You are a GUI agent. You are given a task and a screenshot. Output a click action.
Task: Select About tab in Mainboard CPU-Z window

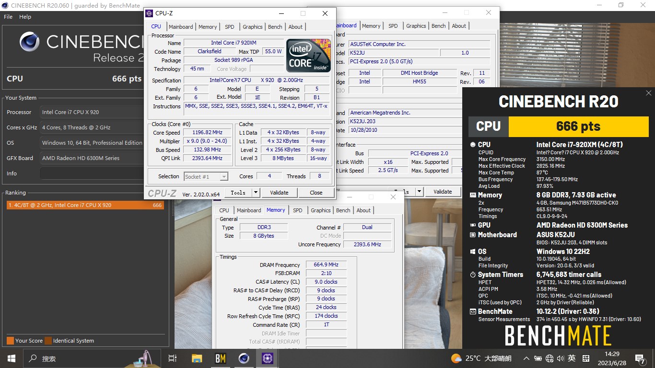(459, 26)
